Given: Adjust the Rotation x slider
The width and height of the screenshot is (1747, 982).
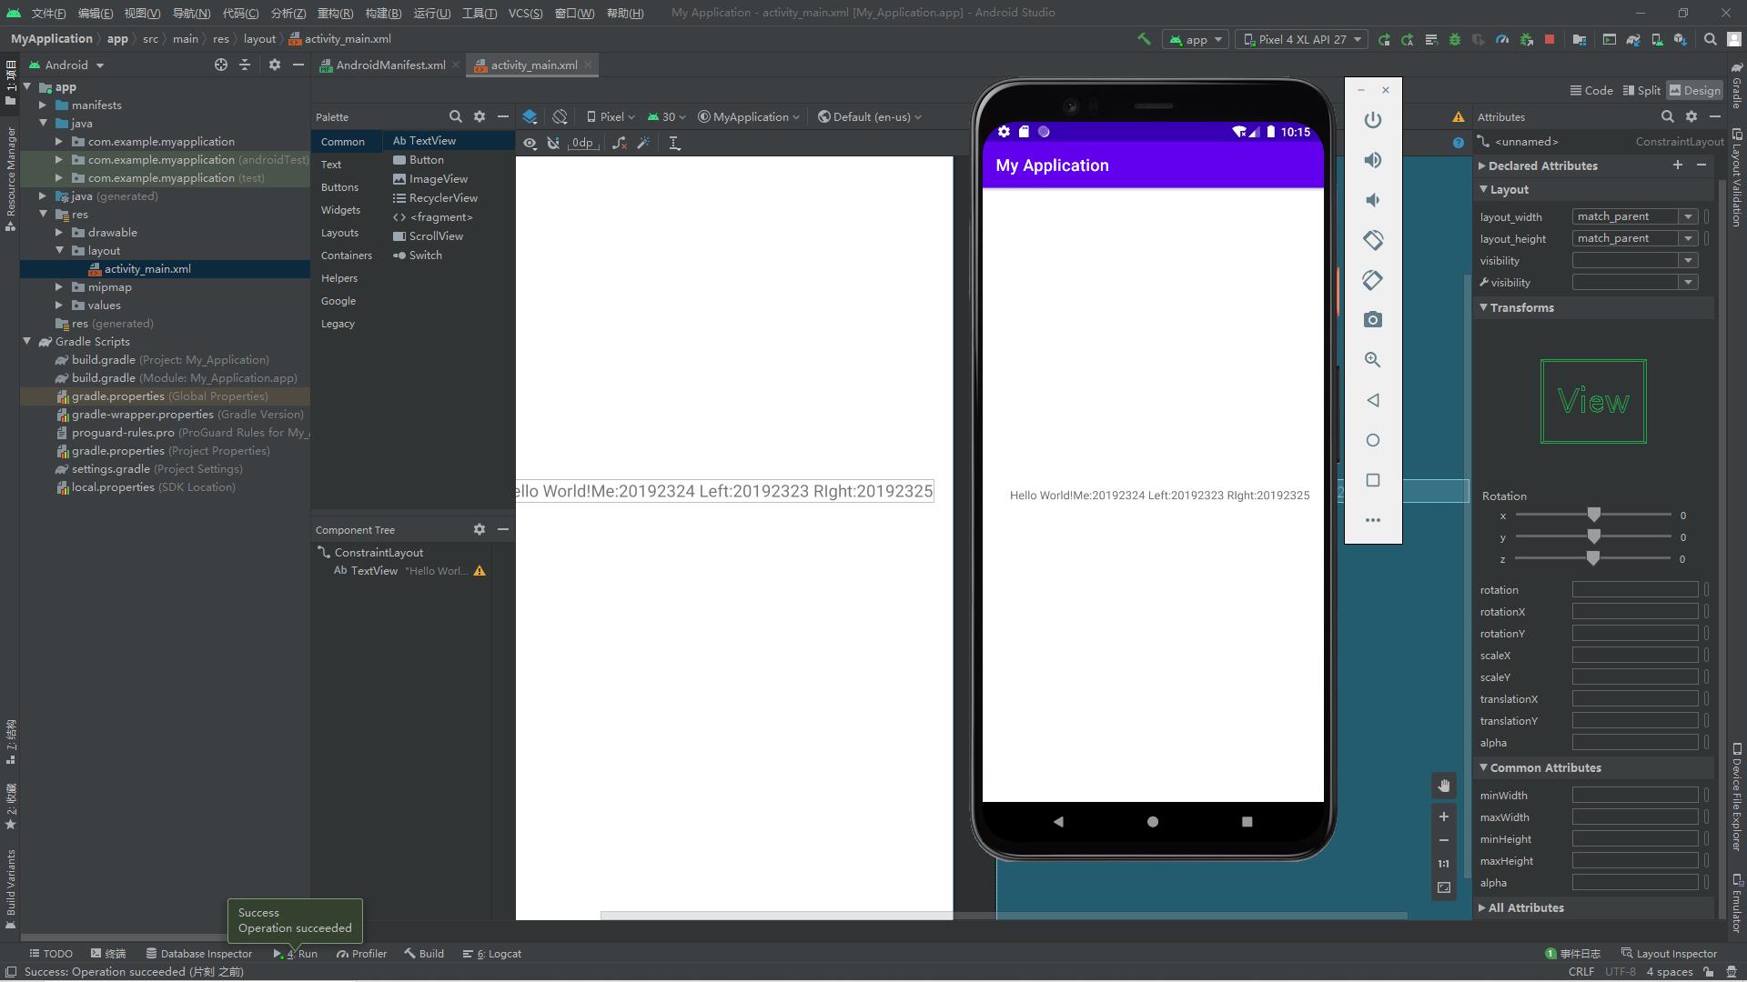Looking at the screenshot, I should pyautogui.click(x=1593, y=515).
